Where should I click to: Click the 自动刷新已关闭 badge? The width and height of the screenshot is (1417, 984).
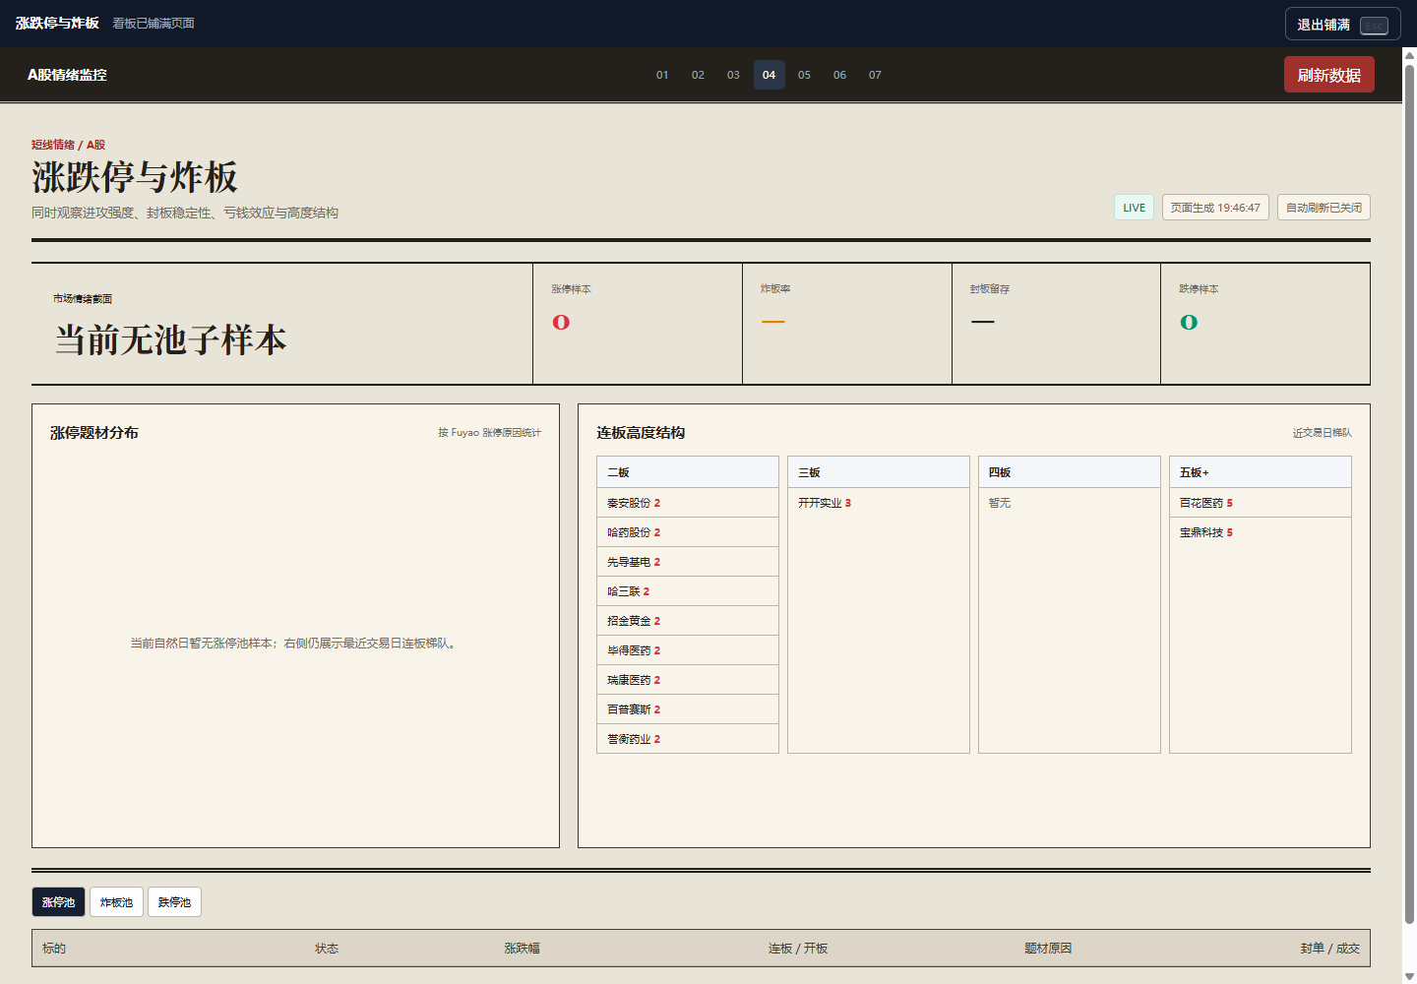coord(1324,208)
